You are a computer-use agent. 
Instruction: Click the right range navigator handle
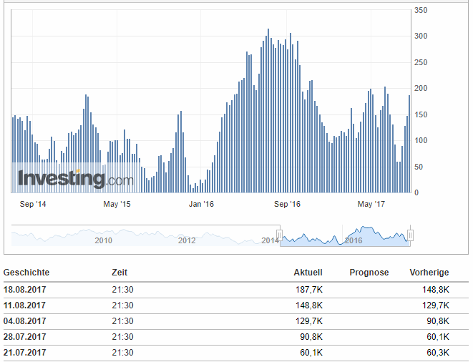411,235
